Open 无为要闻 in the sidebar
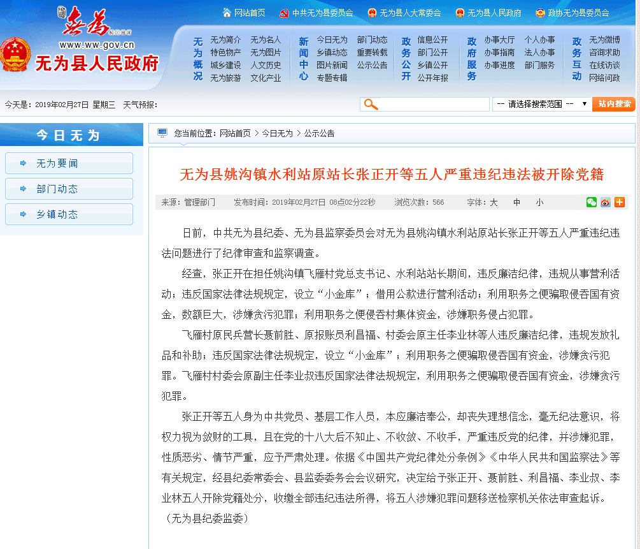Viewport: 640px width, 549px height. pos(69,163)
